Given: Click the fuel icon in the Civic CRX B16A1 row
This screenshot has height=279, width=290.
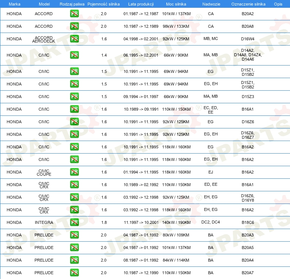Looking at the screenshot, I should [x=74, y=184].
